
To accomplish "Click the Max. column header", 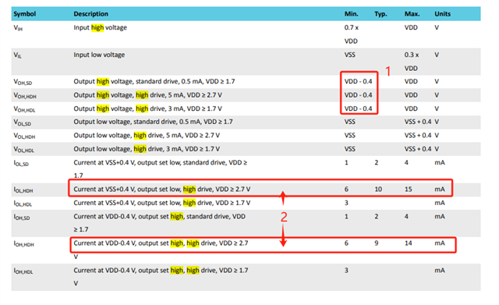I will click(412, 14).
